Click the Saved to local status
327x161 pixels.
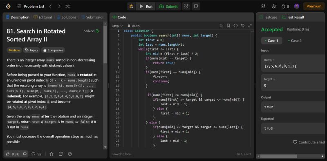coord(122,154)
